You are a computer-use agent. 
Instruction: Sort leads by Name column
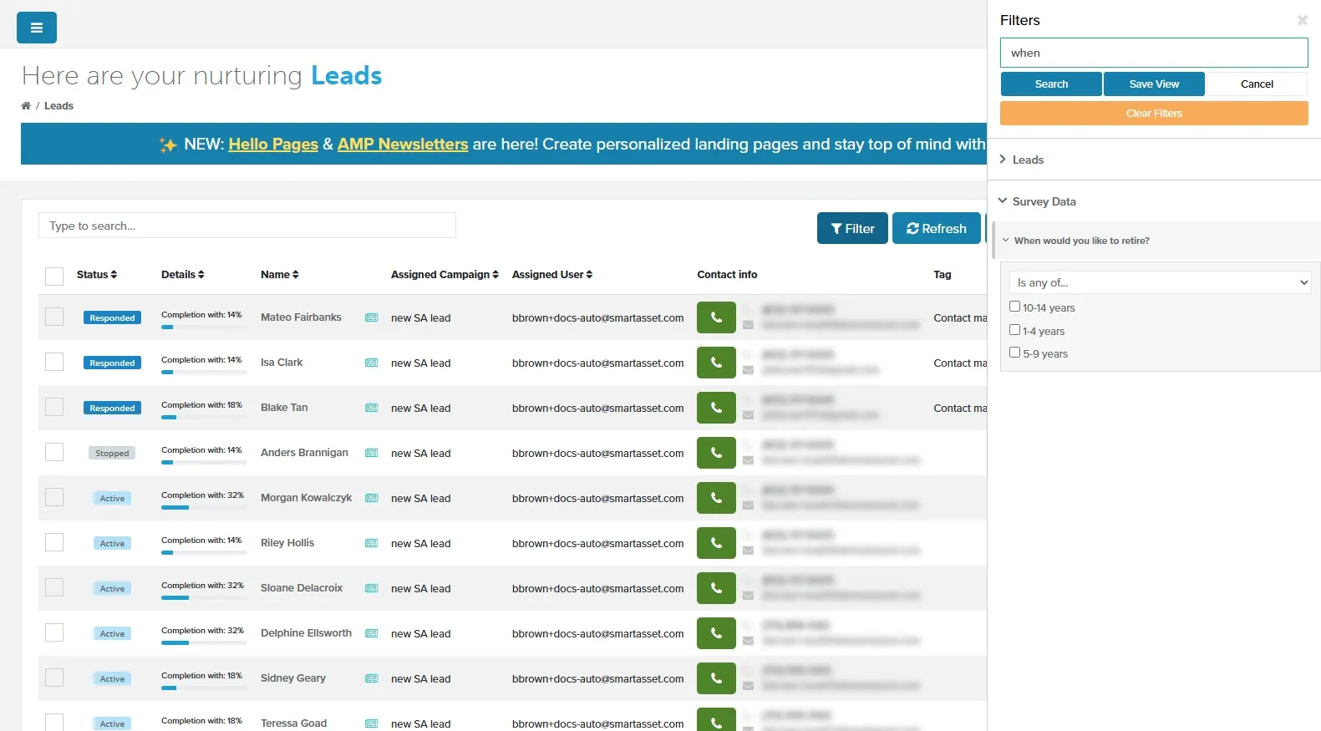[x=280, y=275]
